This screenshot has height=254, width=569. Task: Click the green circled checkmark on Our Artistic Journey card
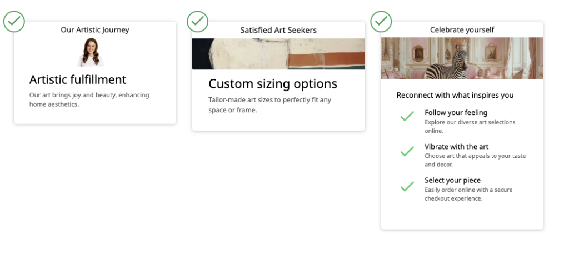click(14, 22)
